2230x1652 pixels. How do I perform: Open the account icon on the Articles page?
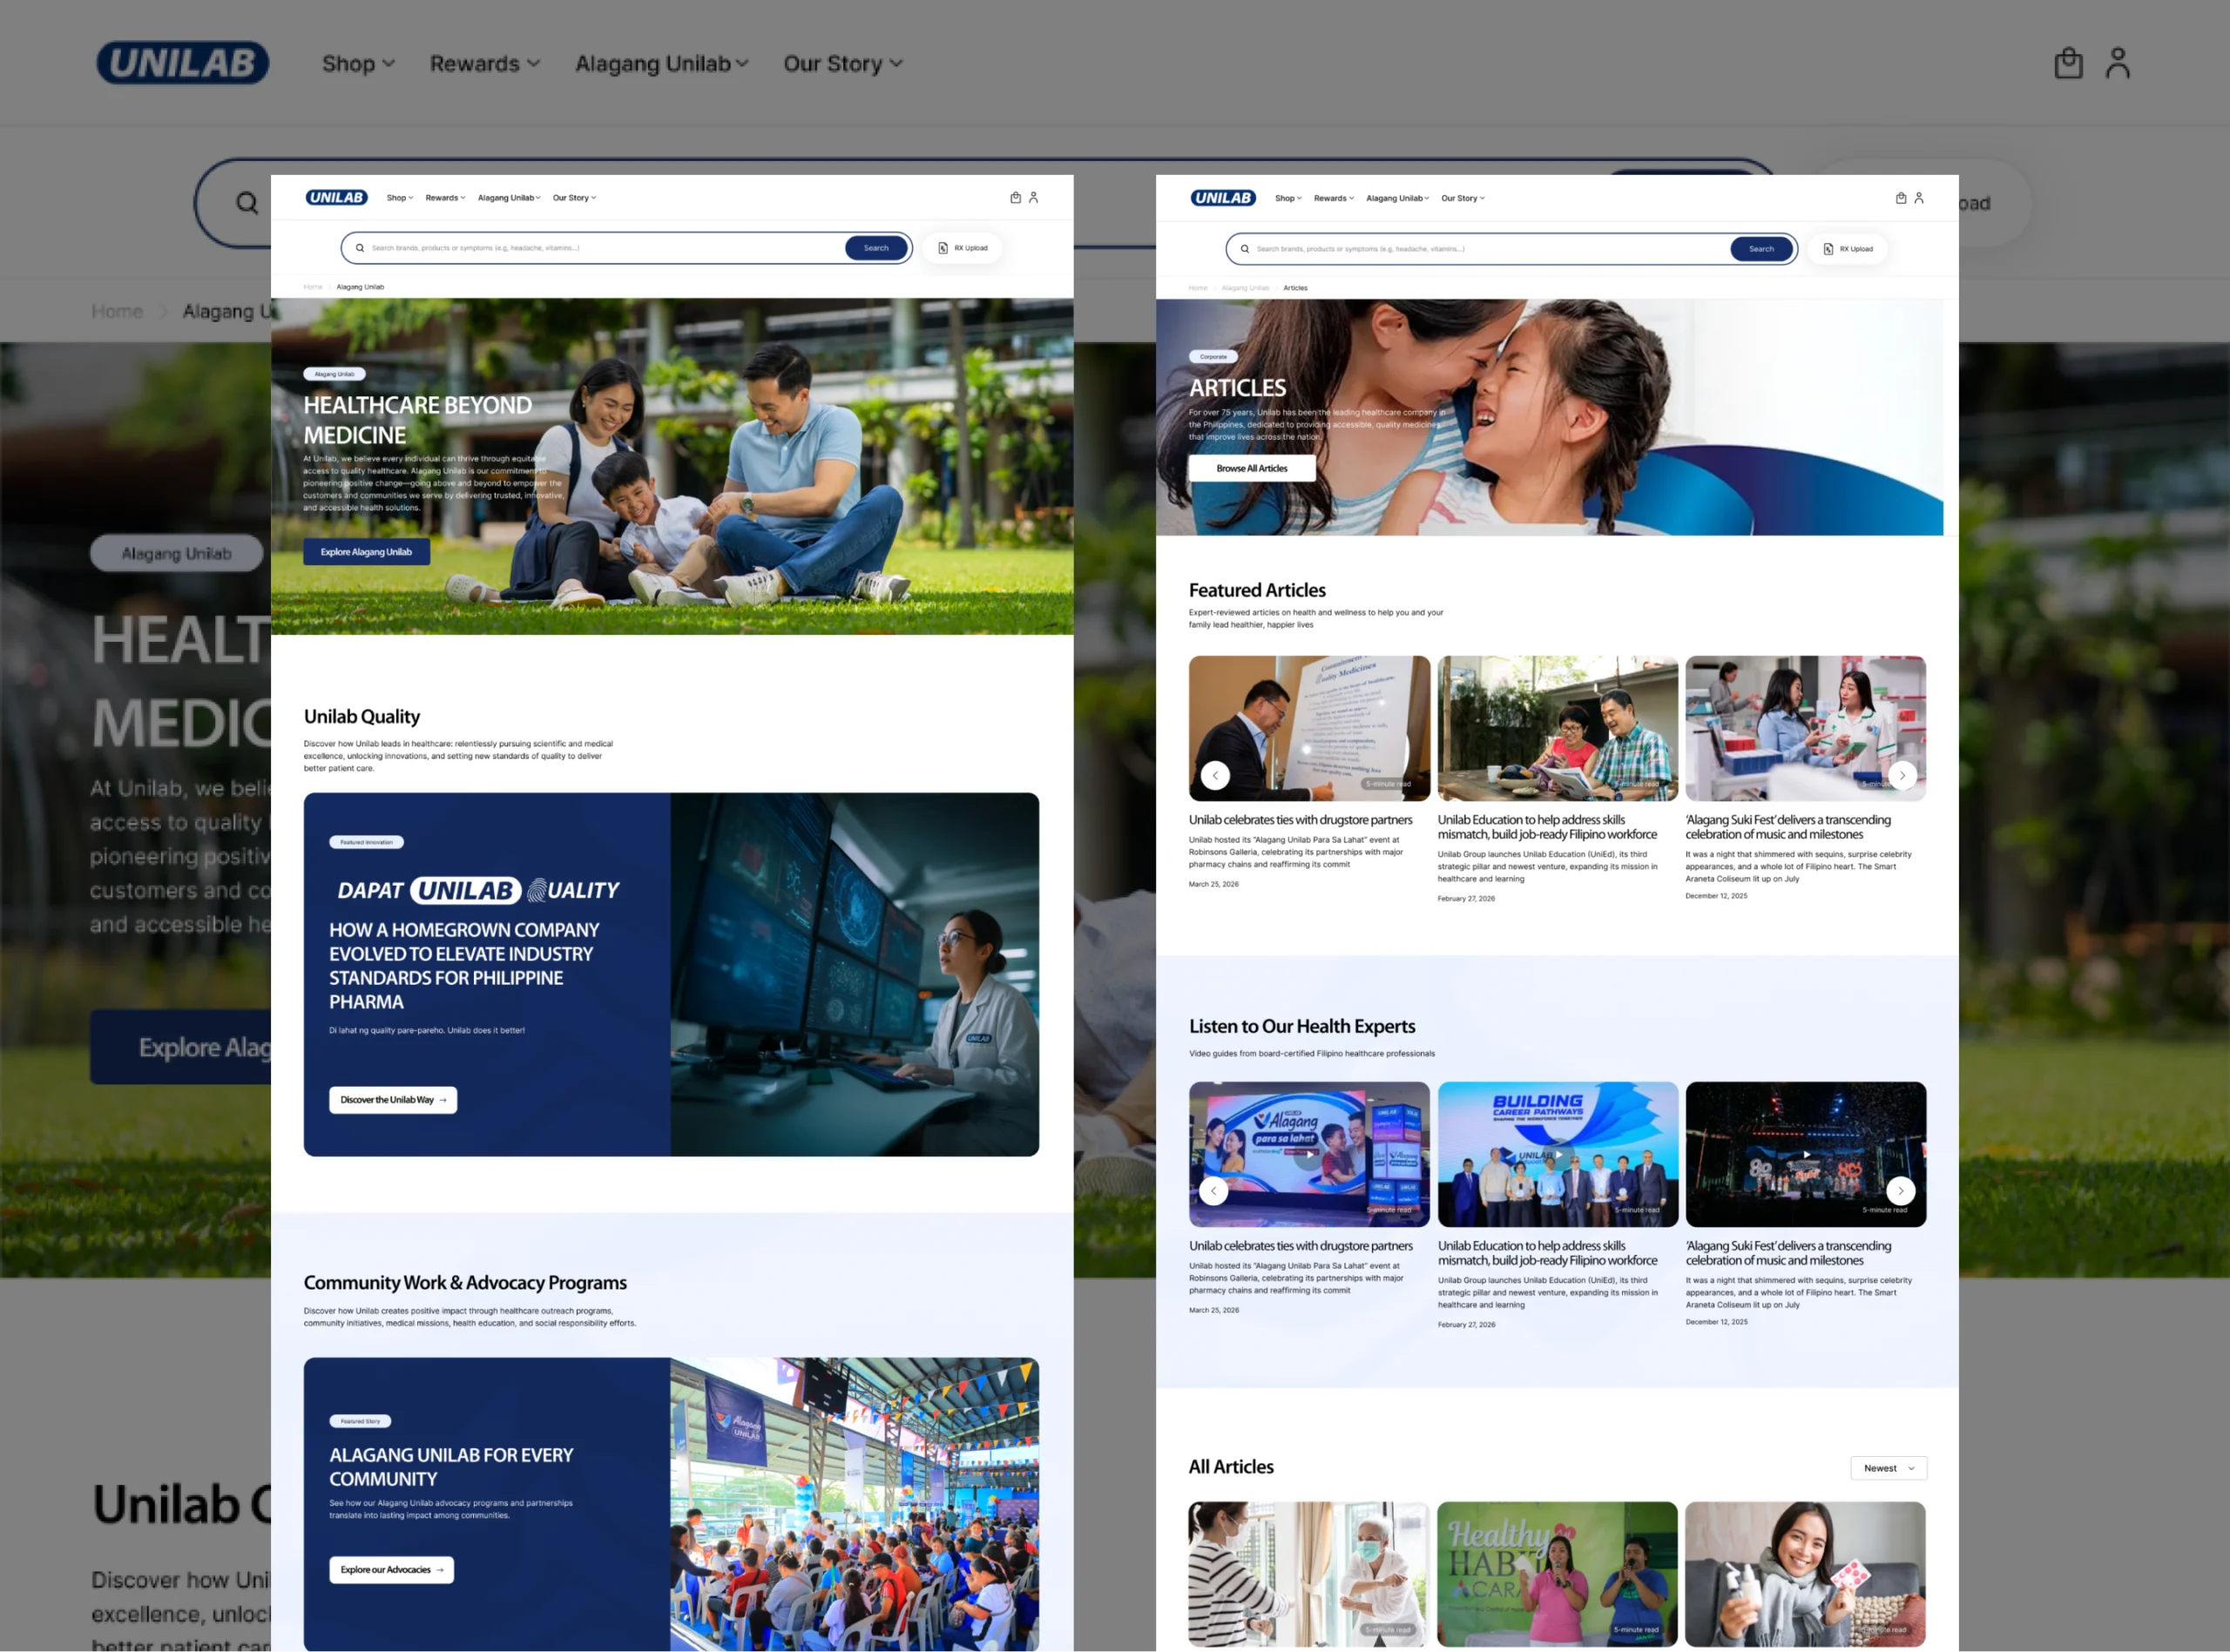tap(1918, 198)
